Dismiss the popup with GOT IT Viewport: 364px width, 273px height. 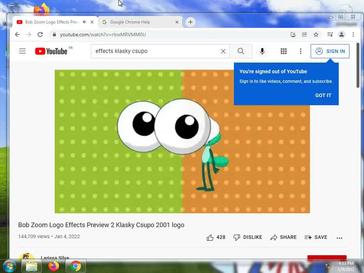coord(323,95)
